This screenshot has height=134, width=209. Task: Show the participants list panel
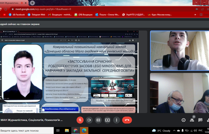192,120
